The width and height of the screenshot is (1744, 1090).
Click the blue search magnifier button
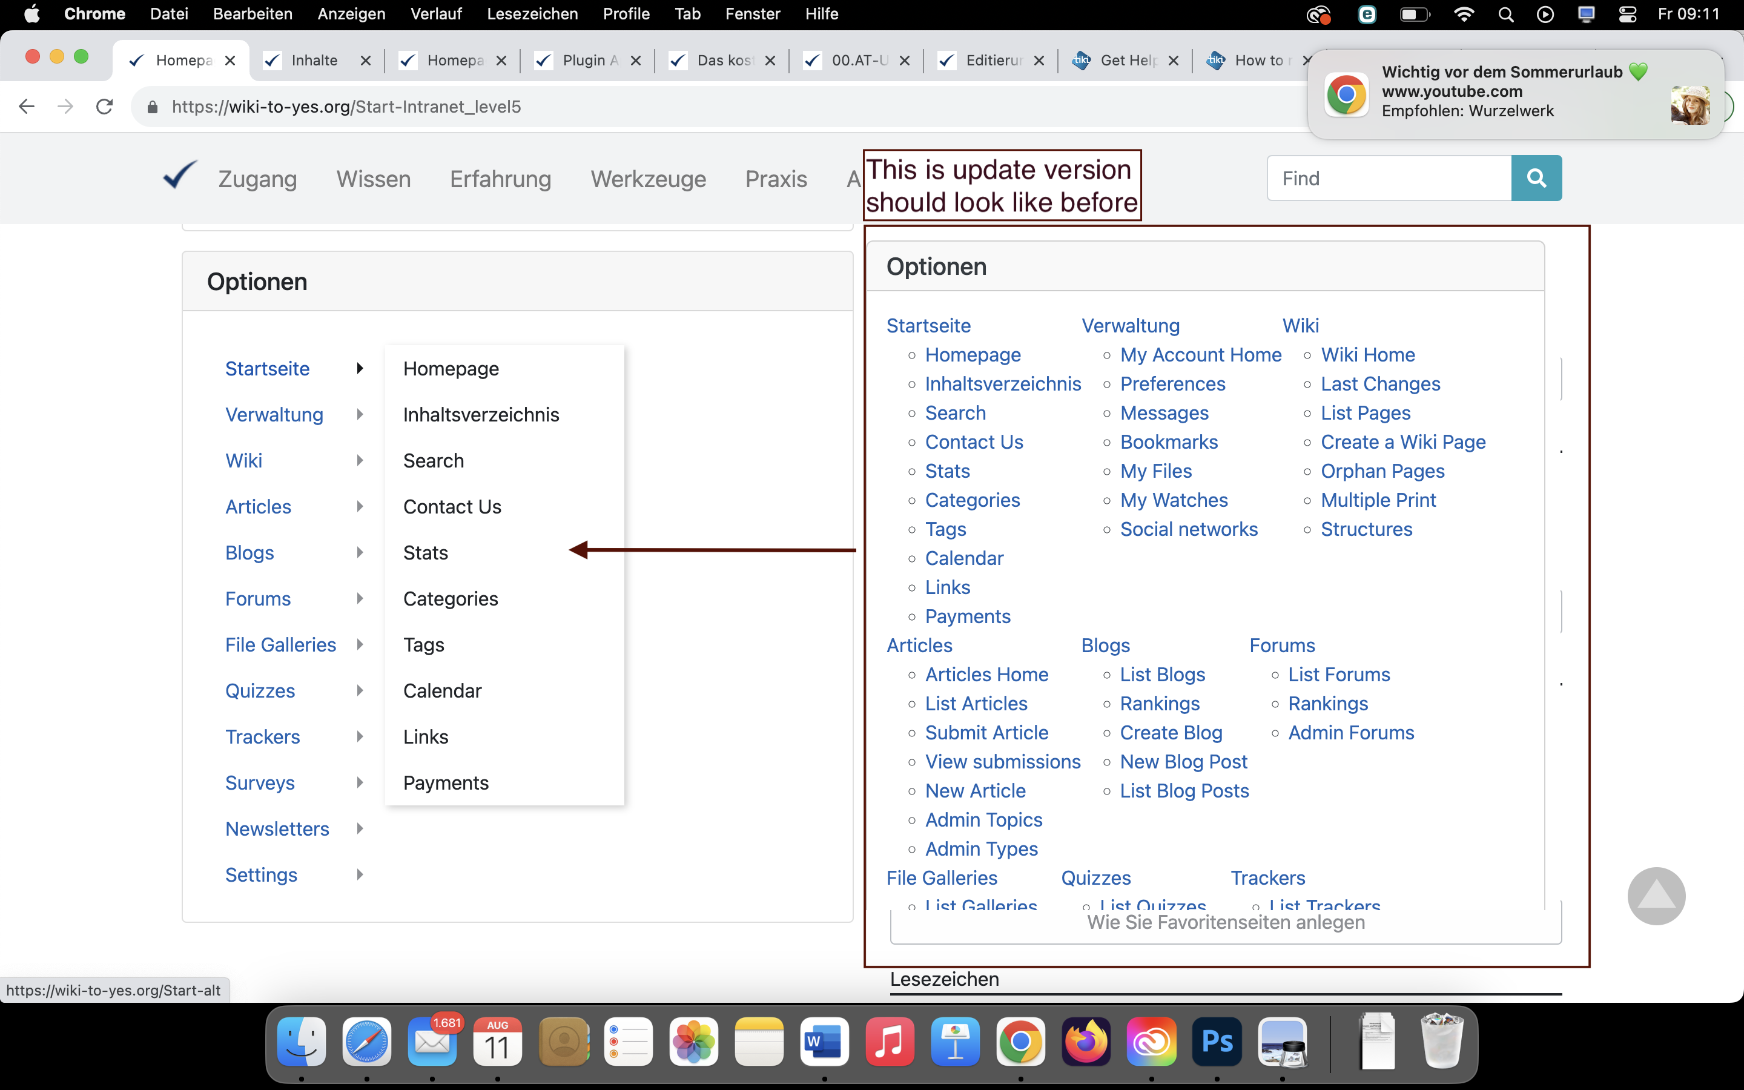click(x=1536, y=178)
